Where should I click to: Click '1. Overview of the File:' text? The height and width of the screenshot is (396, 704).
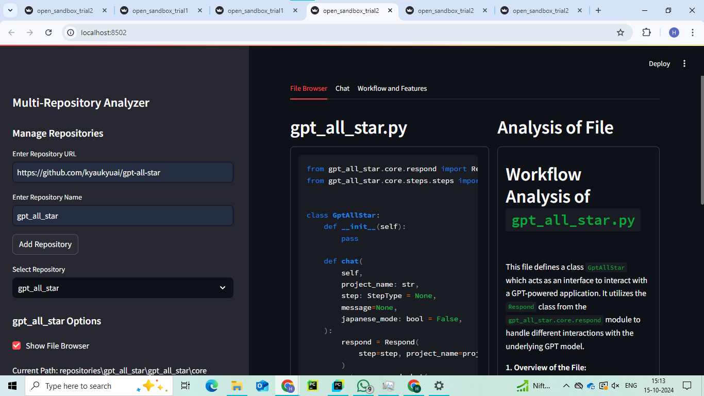click(x=546, y=368)
